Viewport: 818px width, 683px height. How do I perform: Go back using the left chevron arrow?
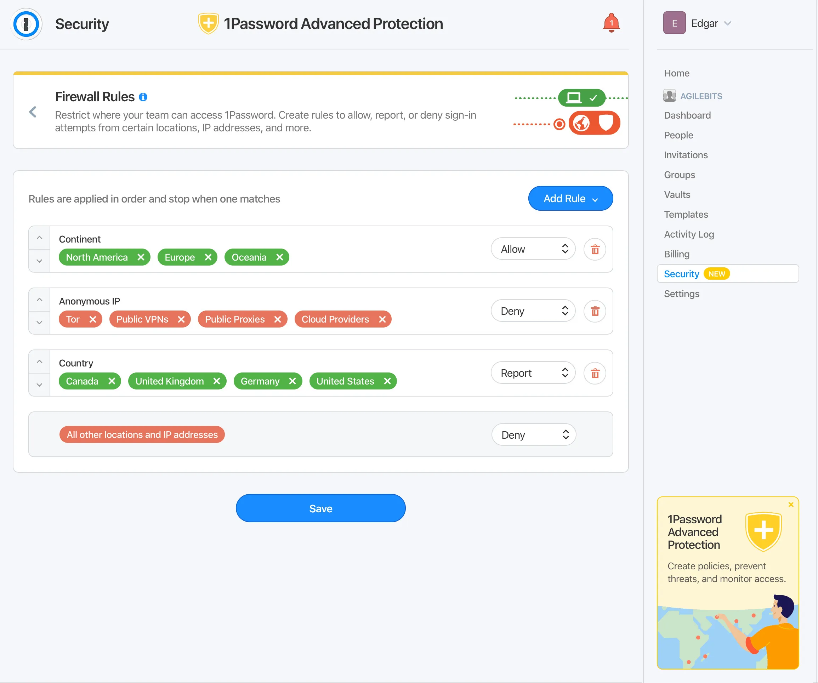(33, 112)
